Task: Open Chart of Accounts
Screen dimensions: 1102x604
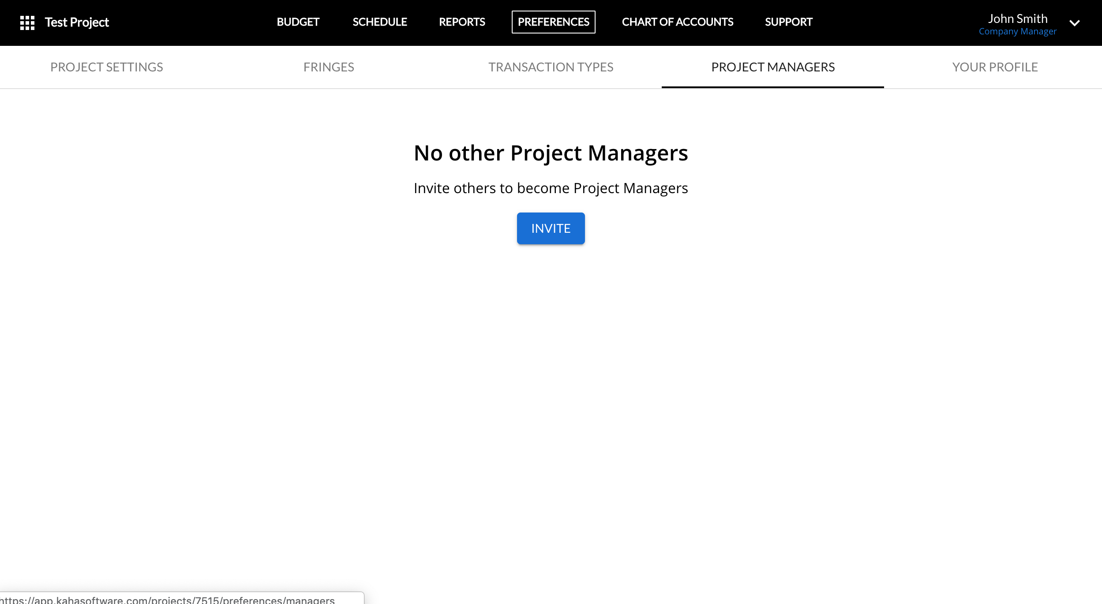Action: tap(677, 22)
